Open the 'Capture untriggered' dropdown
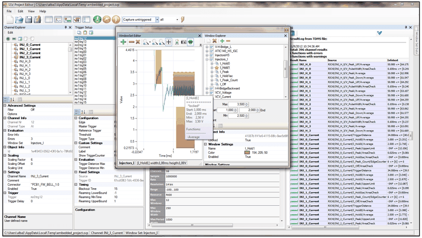 (x=157, y=20)
